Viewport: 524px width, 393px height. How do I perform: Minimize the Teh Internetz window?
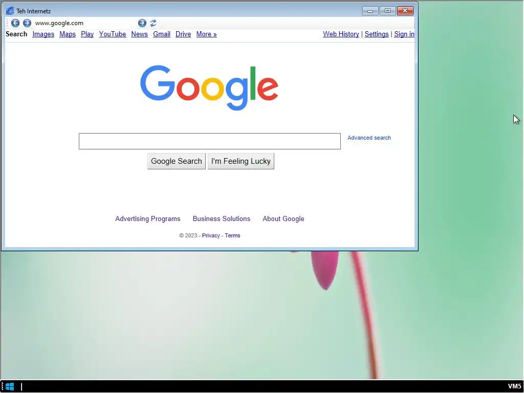click(370, 11)
